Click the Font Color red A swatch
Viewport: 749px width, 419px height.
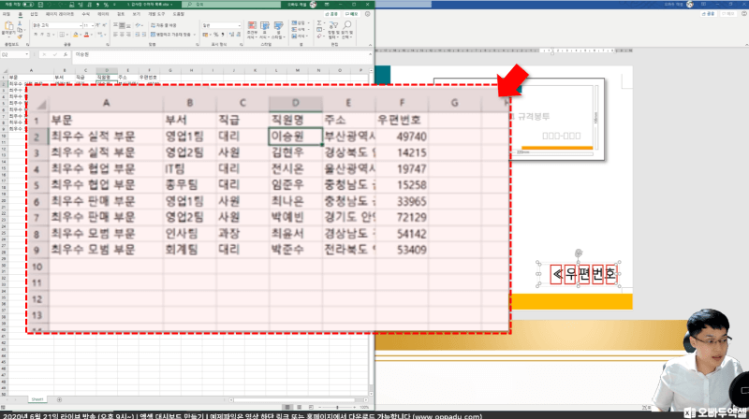click(x=86, y=35)
